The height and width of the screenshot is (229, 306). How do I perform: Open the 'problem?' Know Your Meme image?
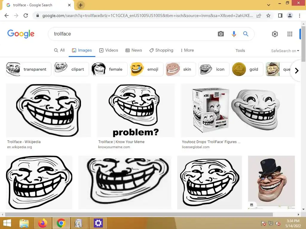tap(136, 110)
